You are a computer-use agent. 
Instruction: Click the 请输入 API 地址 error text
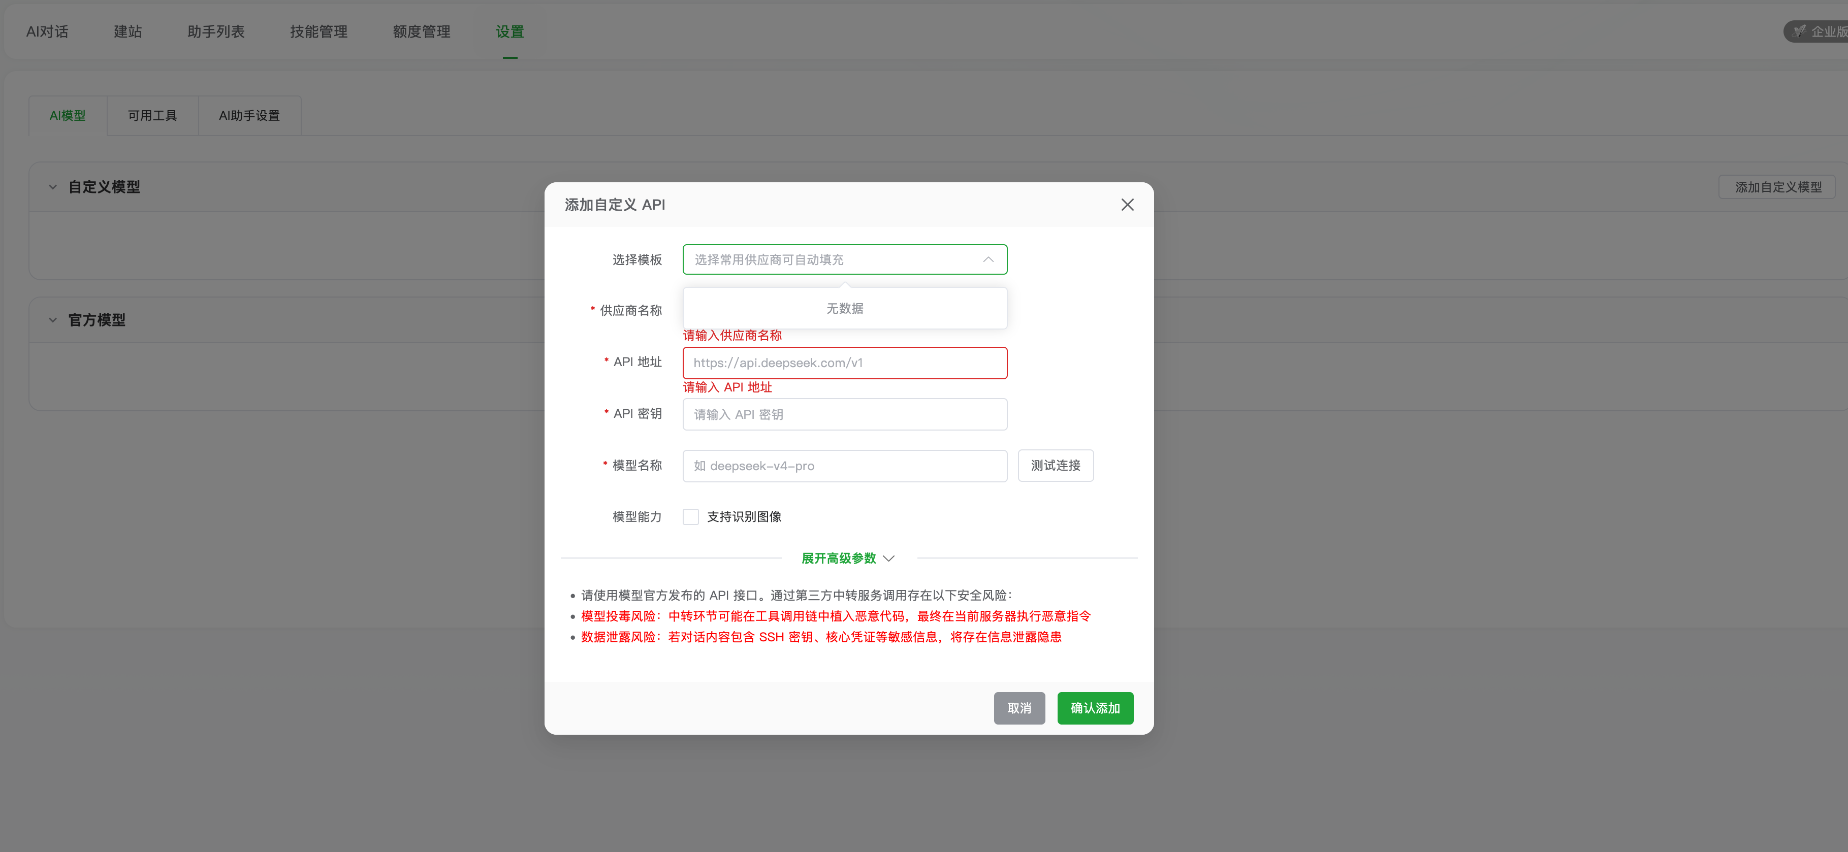[x=727, y=387]
